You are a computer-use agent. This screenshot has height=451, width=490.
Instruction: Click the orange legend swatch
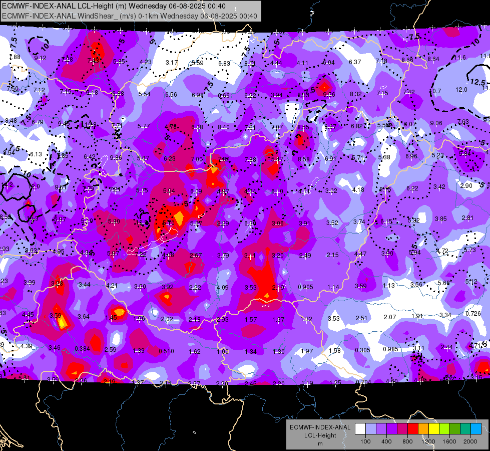pos(423,429)
